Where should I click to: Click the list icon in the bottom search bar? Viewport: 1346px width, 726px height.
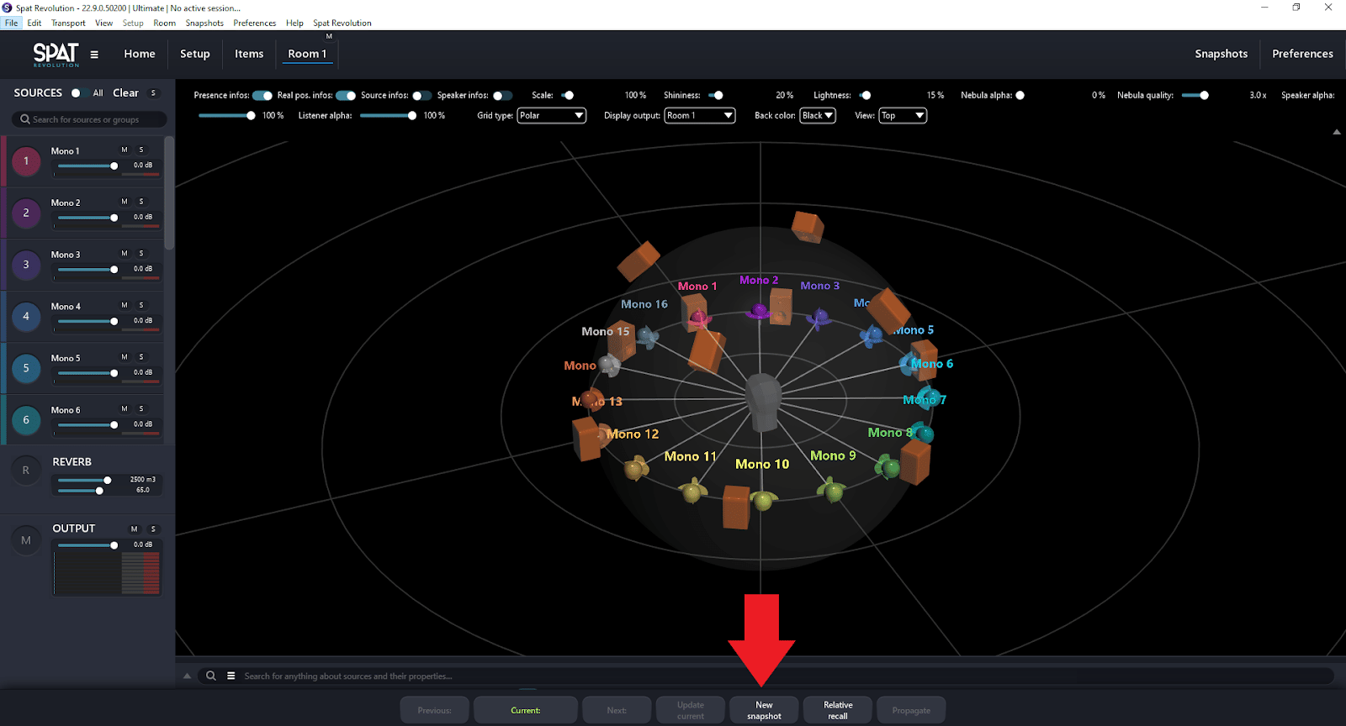[x=231, y=676]
